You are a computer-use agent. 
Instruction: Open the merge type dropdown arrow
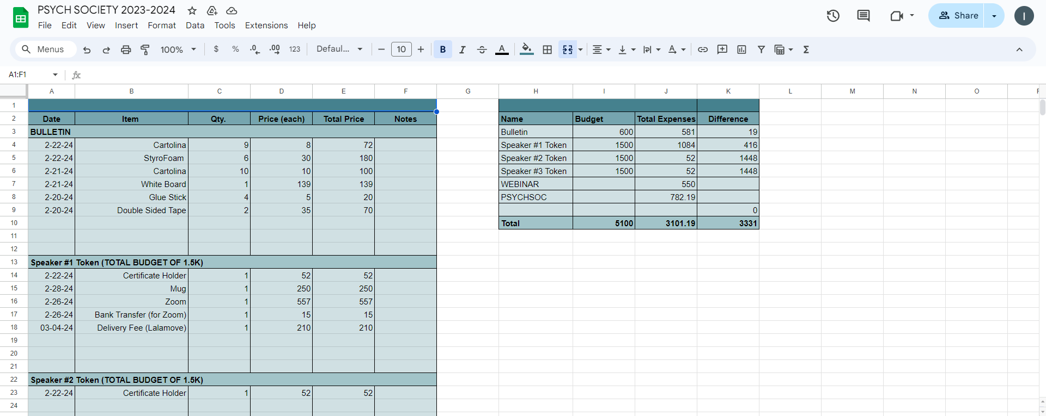(x=581, y=49)
